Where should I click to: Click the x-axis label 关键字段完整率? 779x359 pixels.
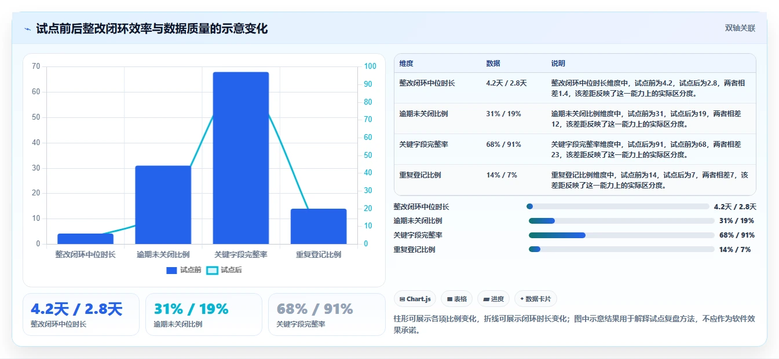(x=241, y=254)
